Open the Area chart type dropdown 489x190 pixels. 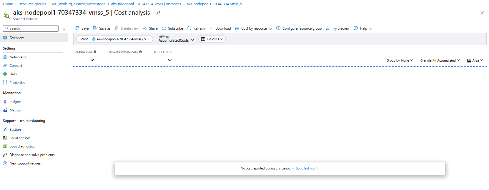tap(475, 60)
